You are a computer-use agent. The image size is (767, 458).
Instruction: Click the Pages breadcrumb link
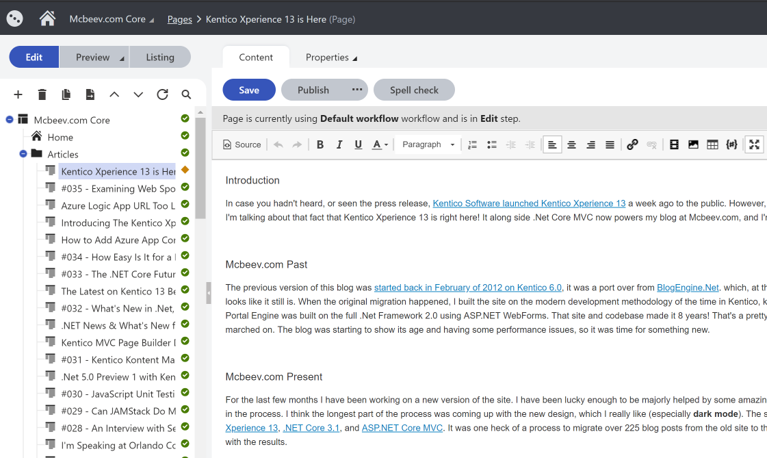pyautogui.click(x=179, y=19)
